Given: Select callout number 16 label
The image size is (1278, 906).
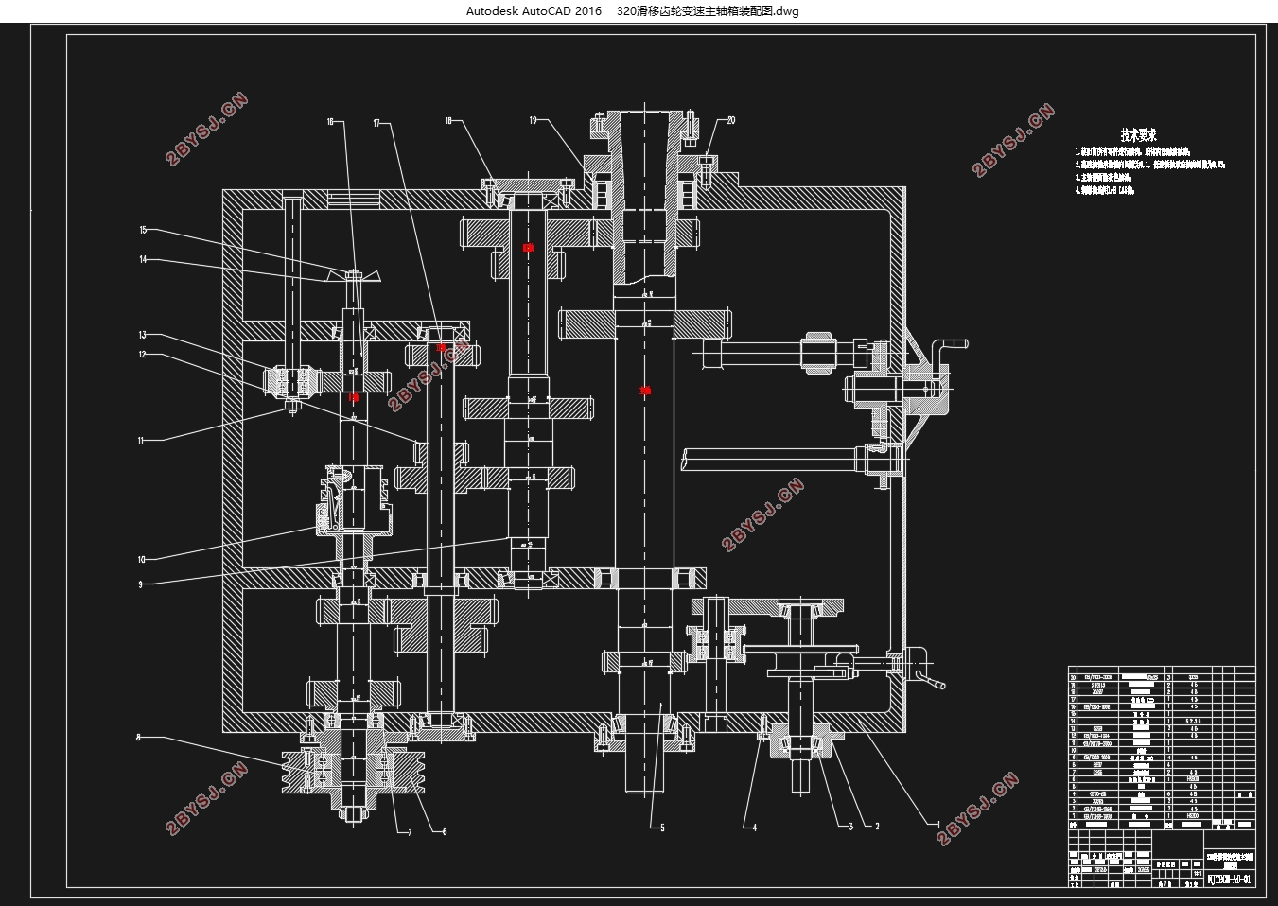Looking at the screenshot, I should pyautogui.click(x=331, y=121).
